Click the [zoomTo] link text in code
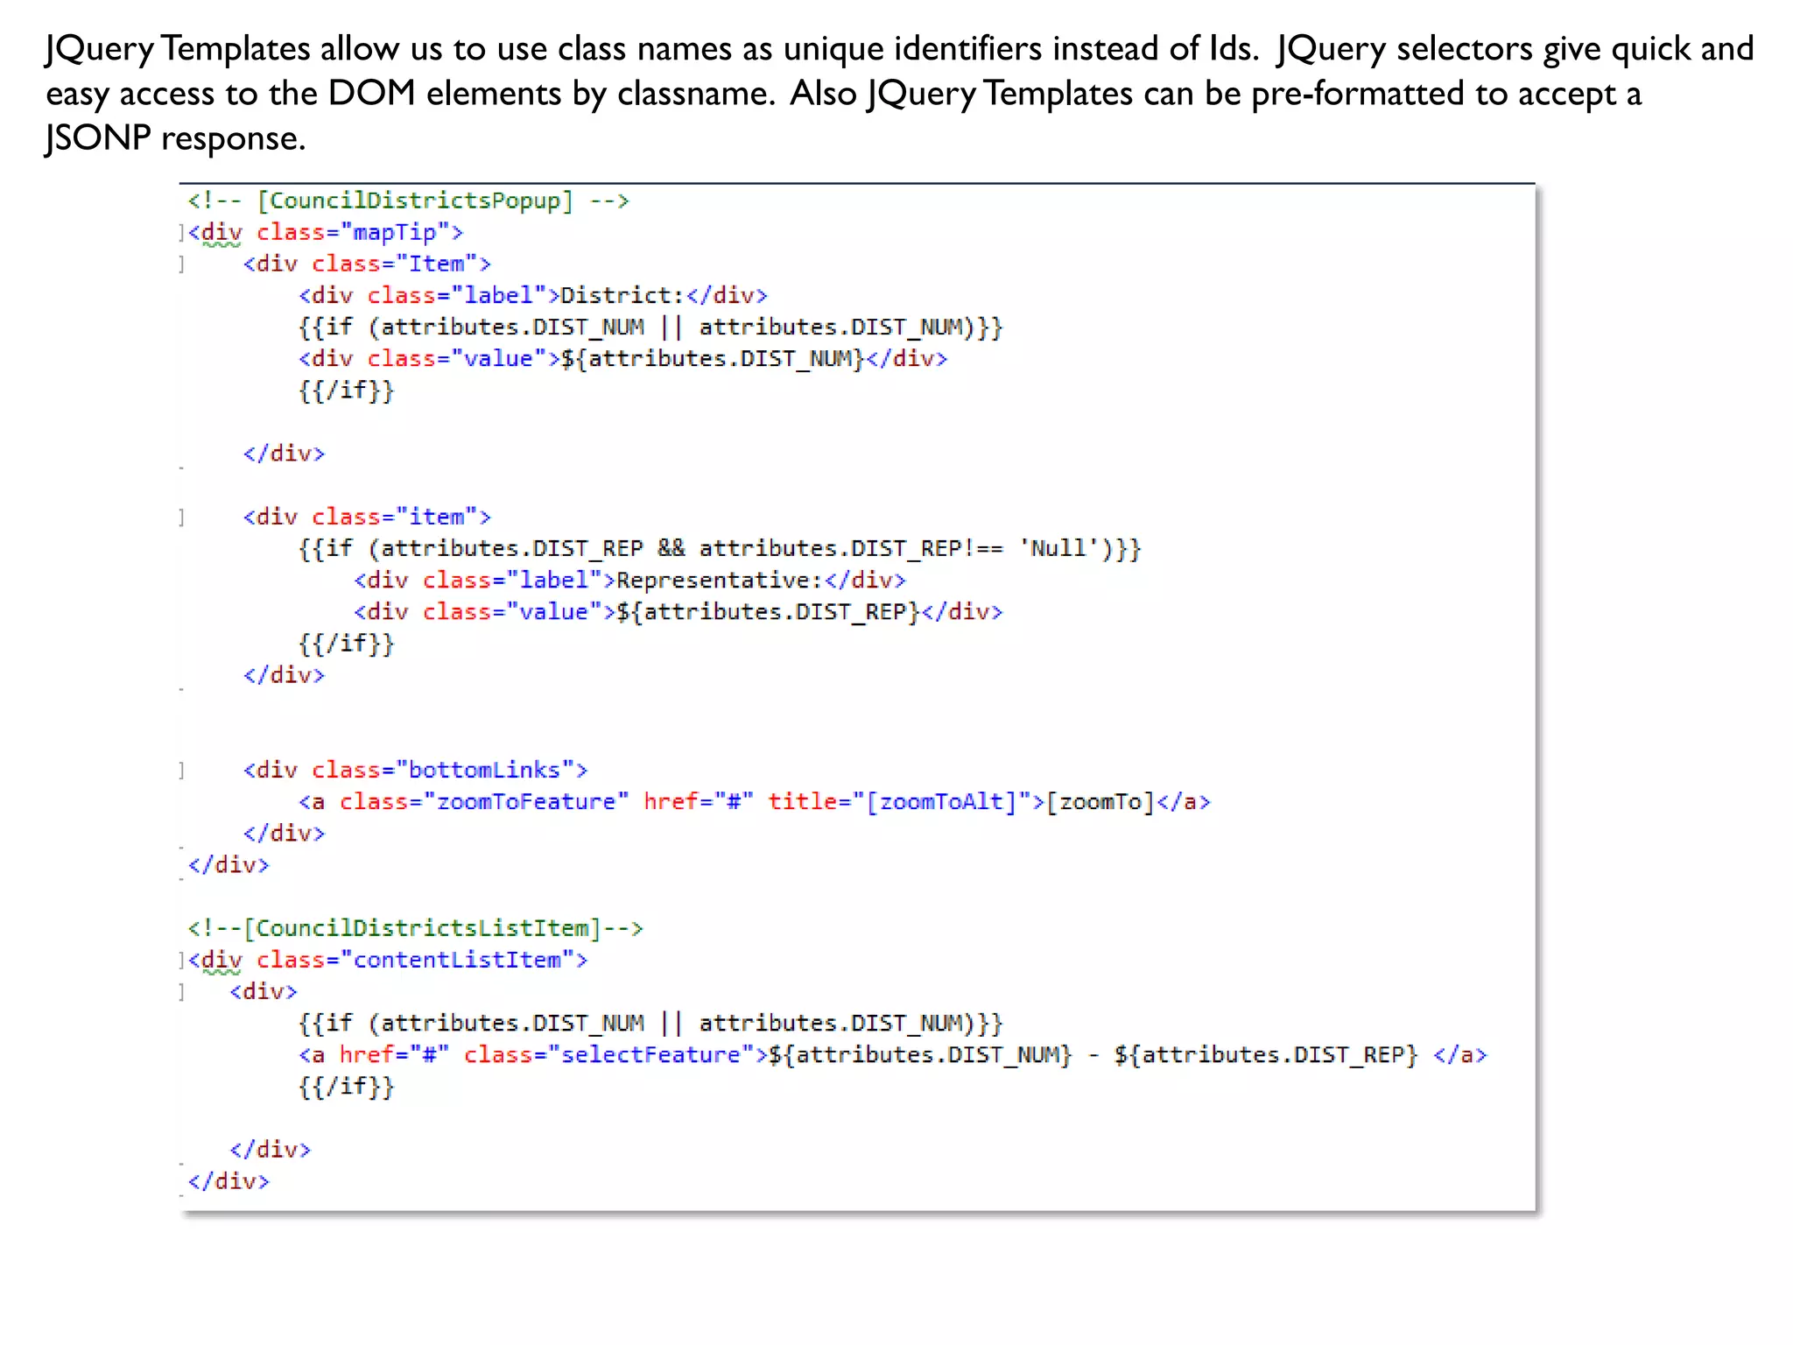1793x1345 pixels. click(1100, 801)
